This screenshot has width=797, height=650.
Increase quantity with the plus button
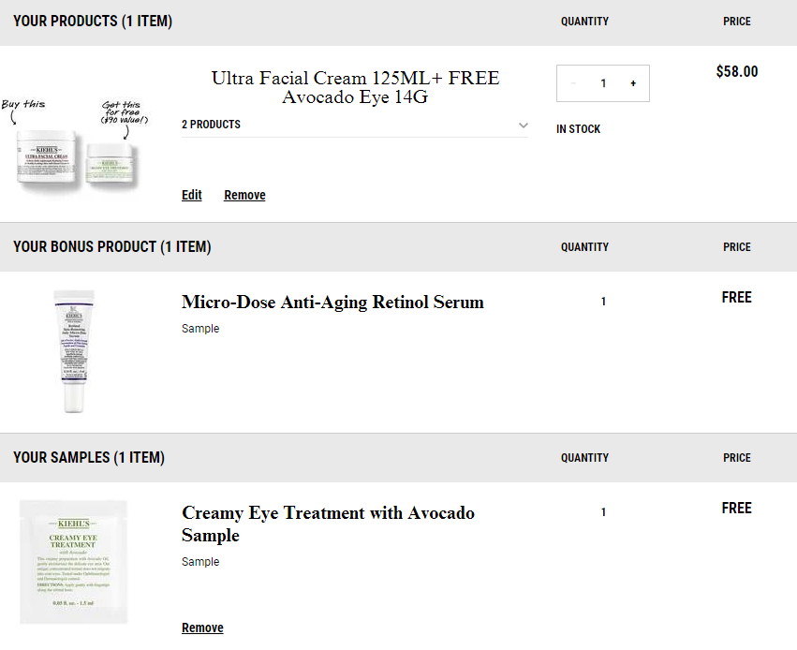pyautogui.click(x=633, y=83)
